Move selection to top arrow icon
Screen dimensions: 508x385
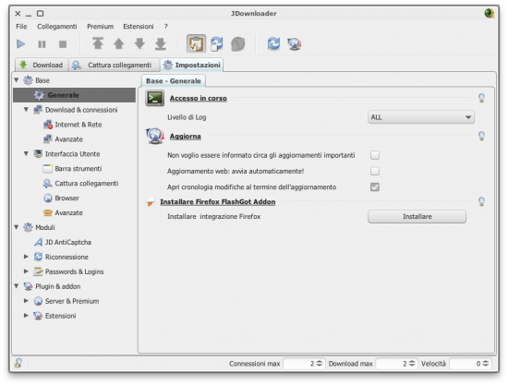click(x=98, y=43)
